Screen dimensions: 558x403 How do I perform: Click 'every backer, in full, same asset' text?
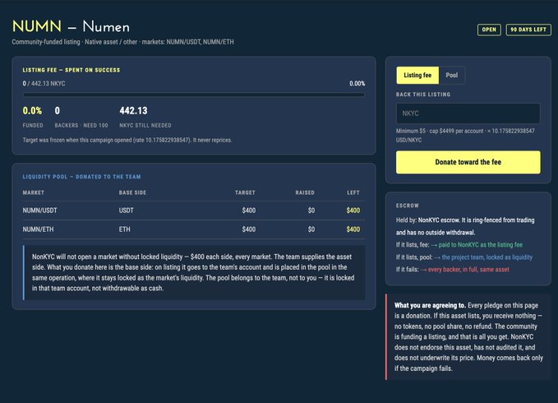[x=468, y=270]
